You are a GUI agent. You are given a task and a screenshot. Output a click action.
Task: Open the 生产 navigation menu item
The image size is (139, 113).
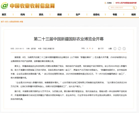(x=78, y=15)
